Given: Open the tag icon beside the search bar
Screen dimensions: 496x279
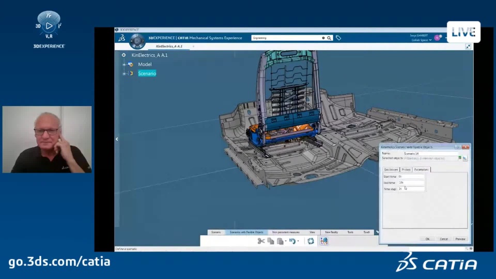Looking at the screenshot, I should point(338,38).
